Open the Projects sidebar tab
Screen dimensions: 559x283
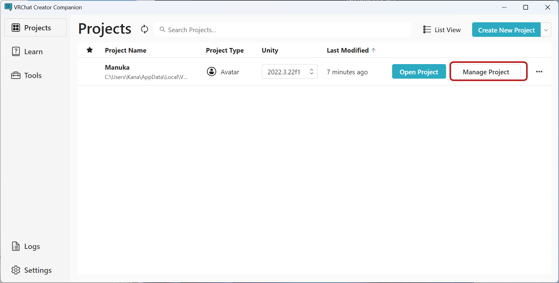click(x=36, y=28)
